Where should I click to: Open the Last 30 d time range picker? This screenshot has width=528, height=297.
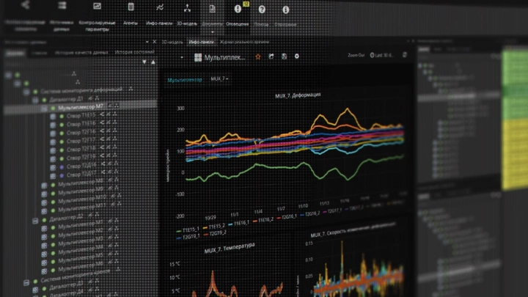pos(386,55)
